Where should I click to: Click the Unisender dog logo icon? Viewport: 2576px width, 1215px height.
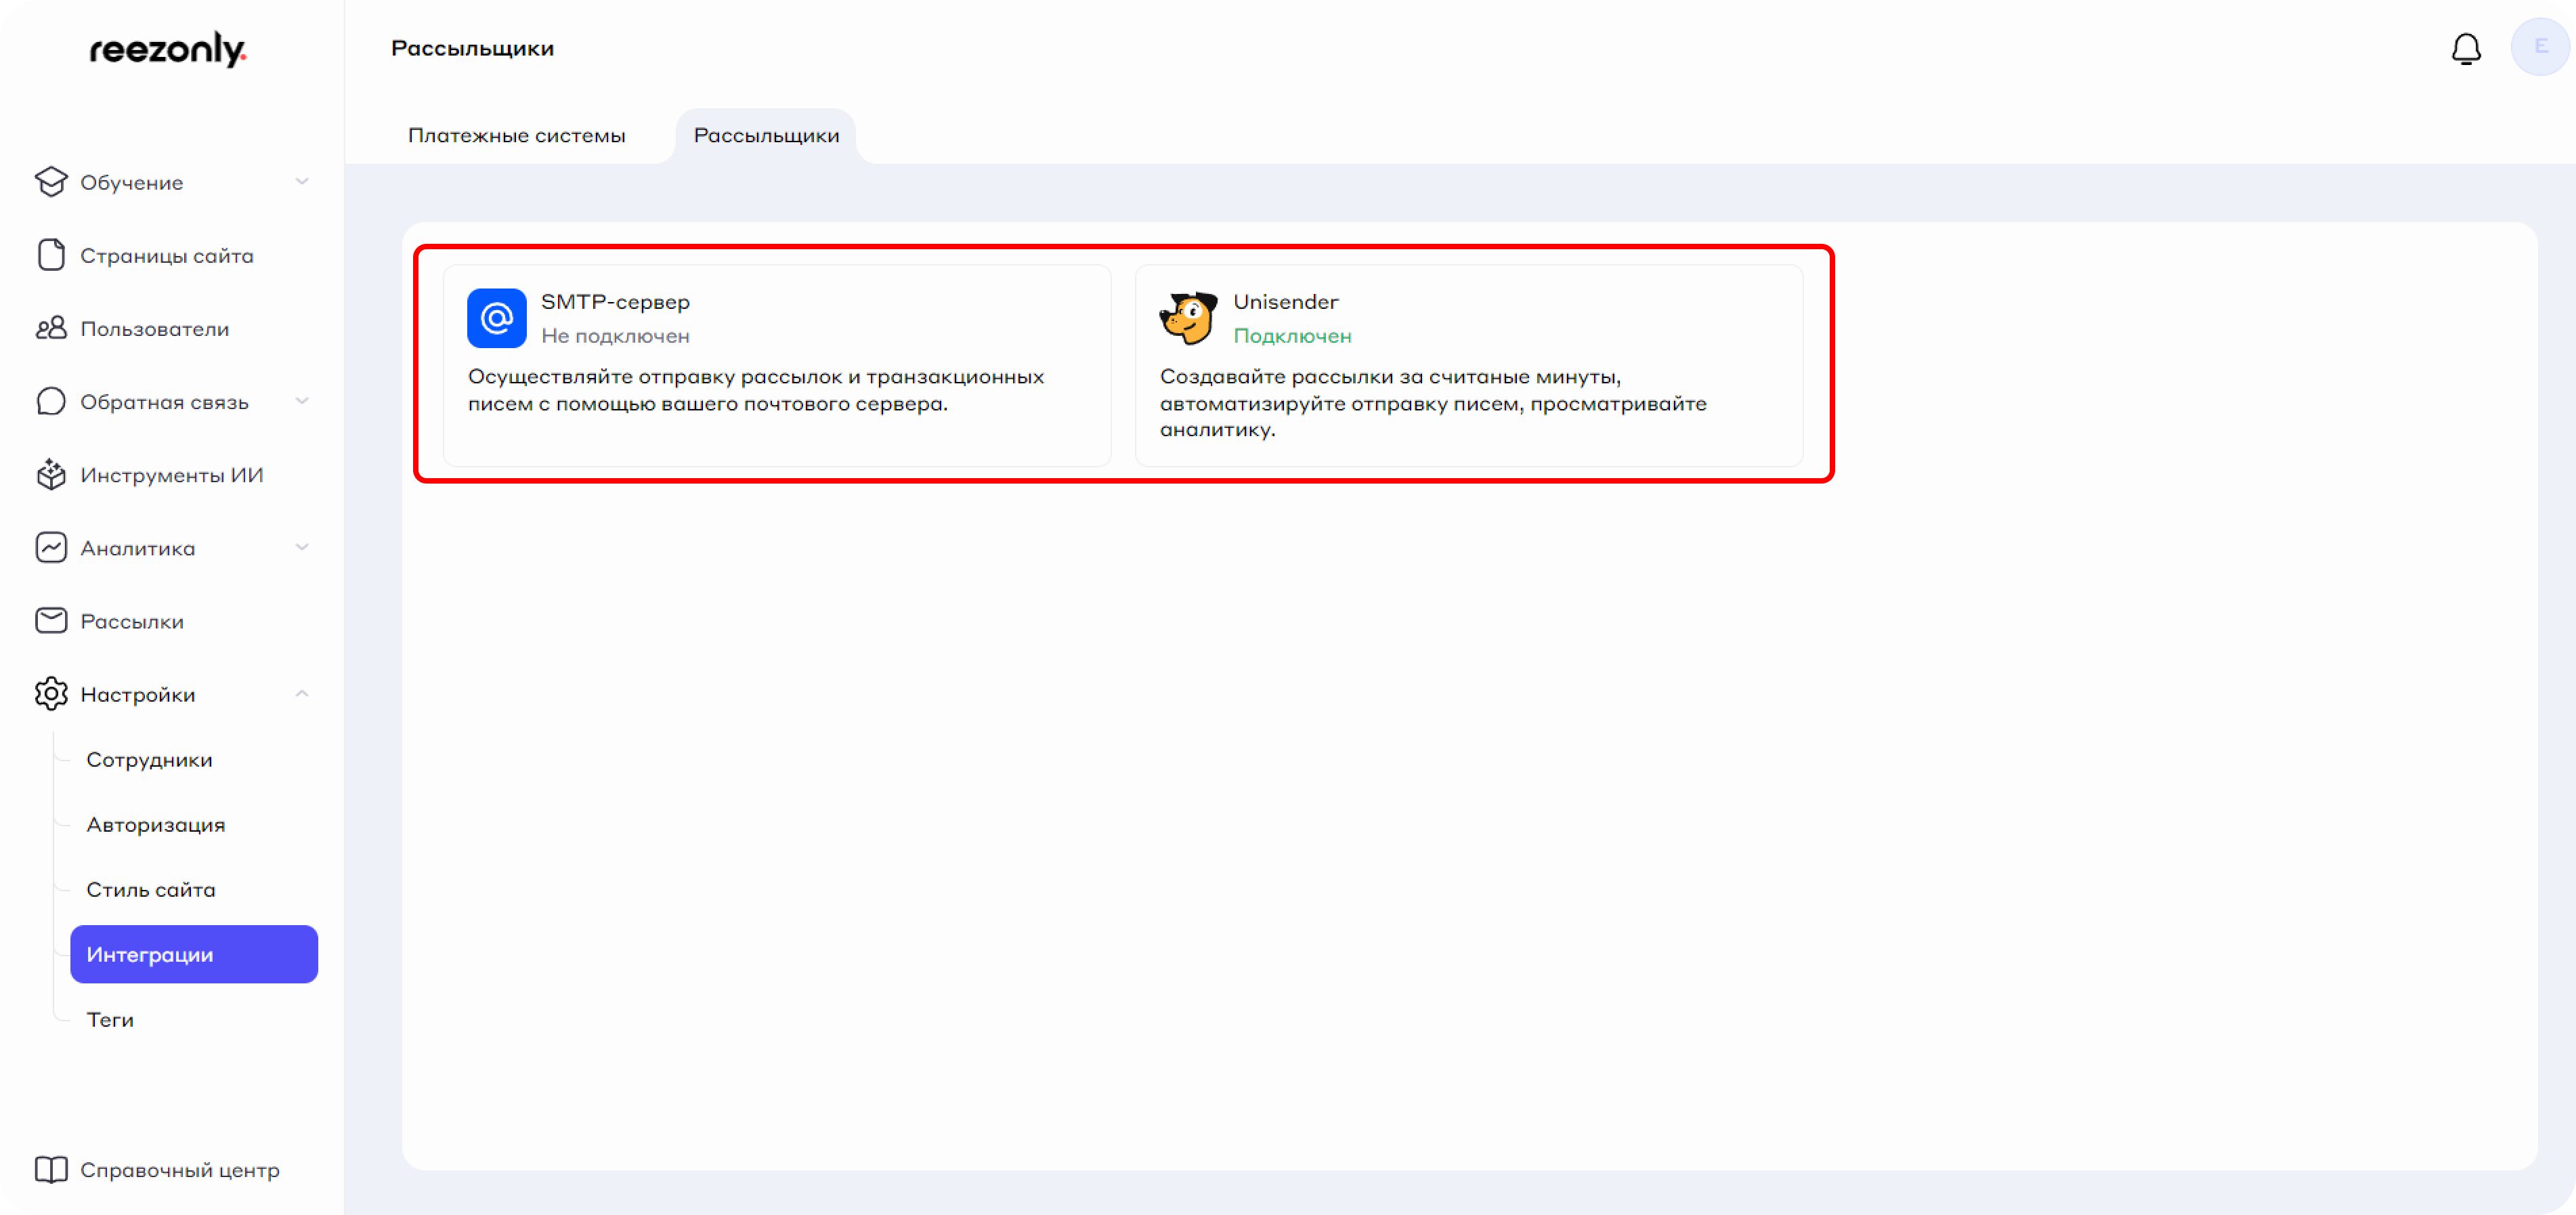(x=1188, y=318)
